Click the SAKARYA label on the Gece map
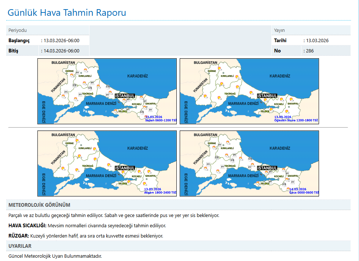Viewport: 359px width, 261px height. [293, 176]
